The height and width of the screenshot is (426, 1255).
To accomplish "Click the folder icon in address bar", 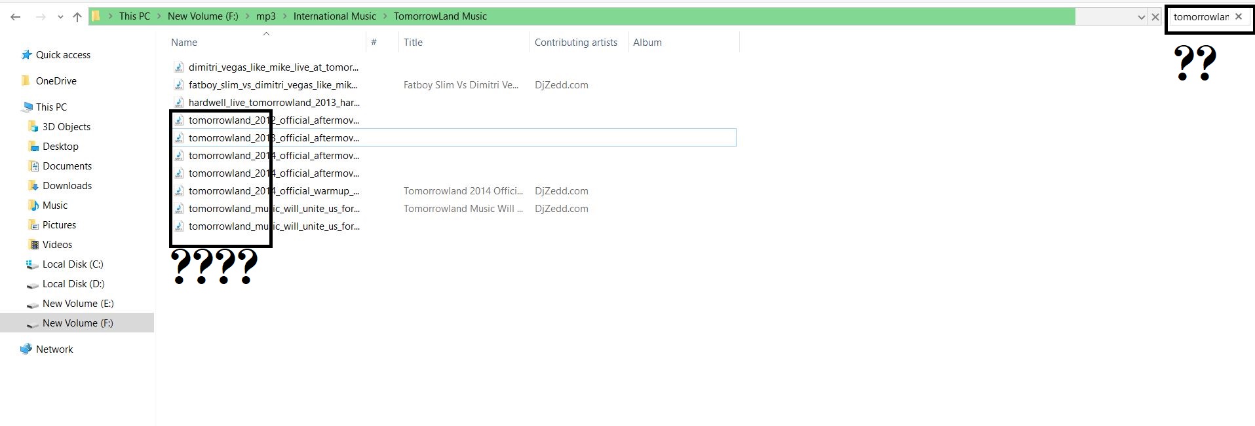I will (x=96, y=16).
